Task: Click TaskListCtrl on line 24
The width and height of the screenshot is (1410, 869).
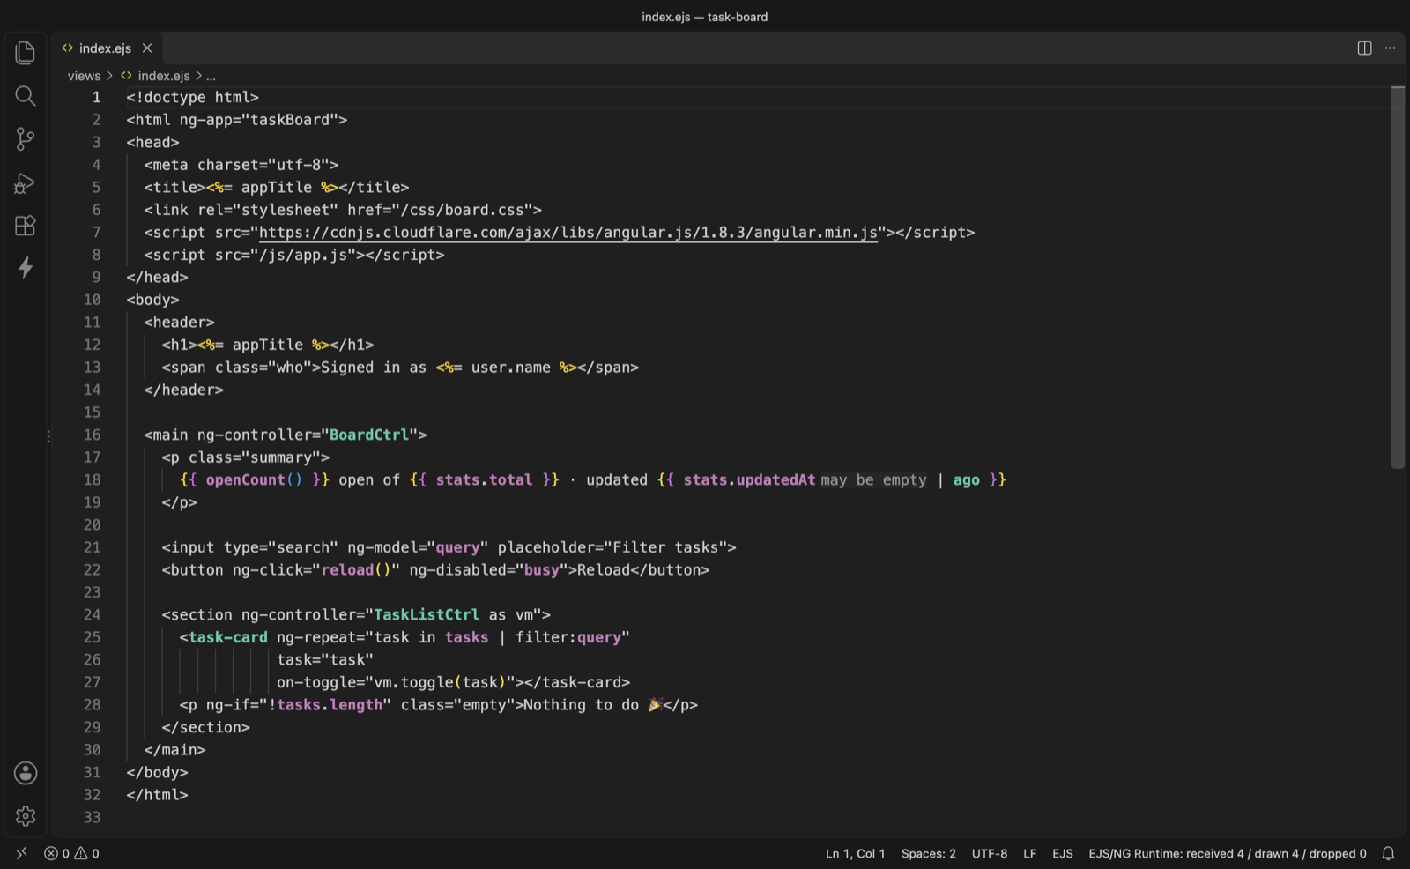Action: 427,614
